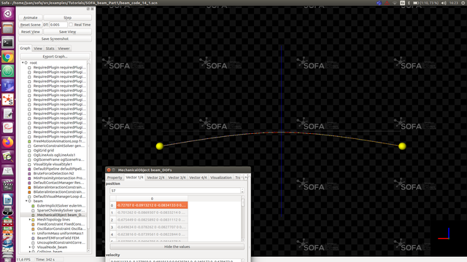Click the position size field showing 57
Viewport: 467px width, 262px height.
tap(175, 191)
